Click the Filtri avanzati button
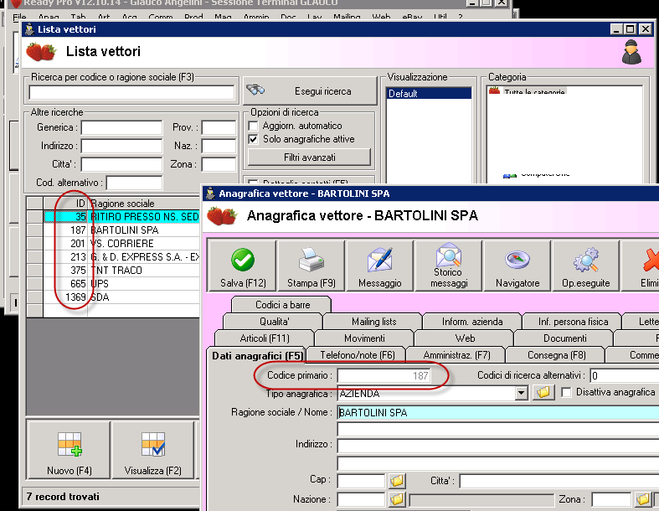Image resolution: width=659 pixels, height=511 pixels. tap(309, 157)
